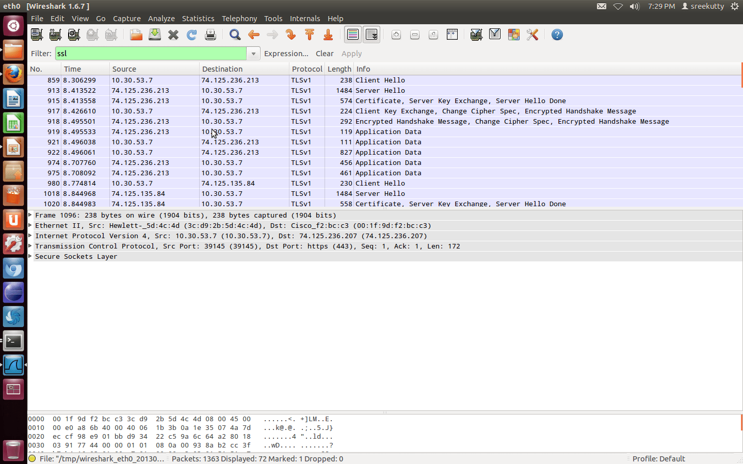Viewport: 743px width, 464px height.
Task: Sort packets by Length column
Action: click(339, 69)
